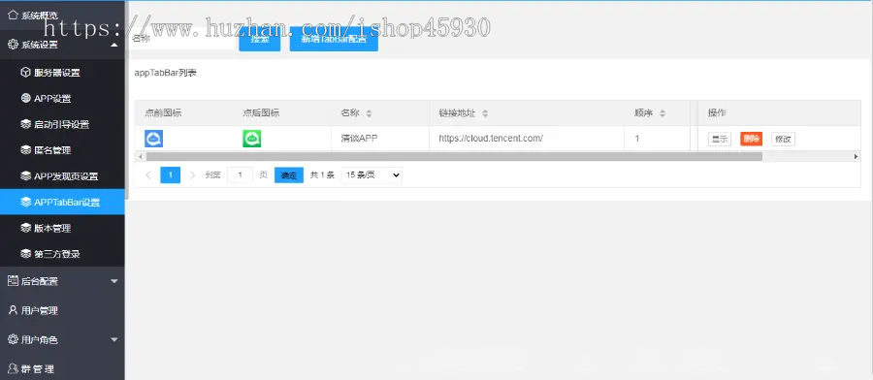This screenshot has width=873, height=380.
Task: Open 系统概览 in the sidebar
Action: 62,15
